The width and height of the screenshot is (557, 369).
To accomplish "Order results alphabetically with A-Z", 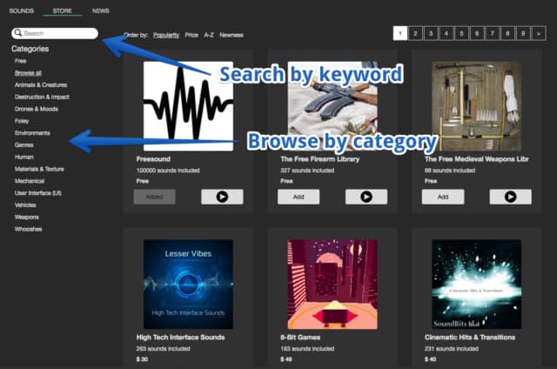I will (x=209, y=35).
